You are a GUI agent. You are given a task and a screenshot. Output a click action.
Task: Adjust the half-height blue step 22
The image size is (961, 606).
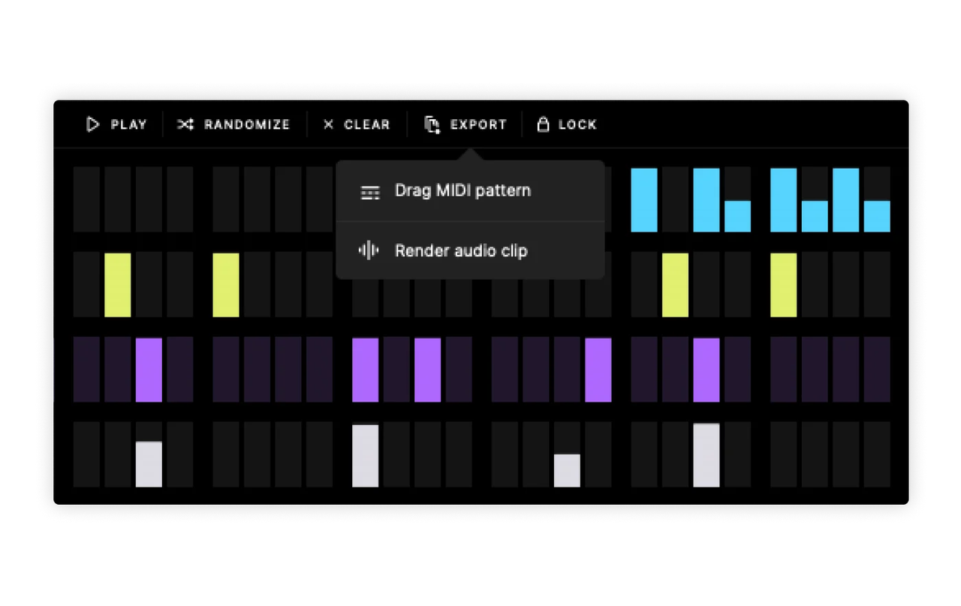click(815, 216)
